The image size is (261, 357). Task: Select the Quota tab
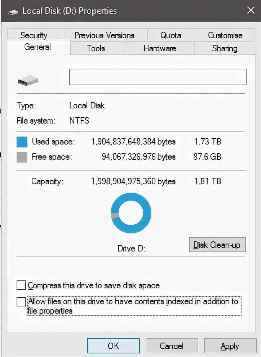click(x=171, y=35)
